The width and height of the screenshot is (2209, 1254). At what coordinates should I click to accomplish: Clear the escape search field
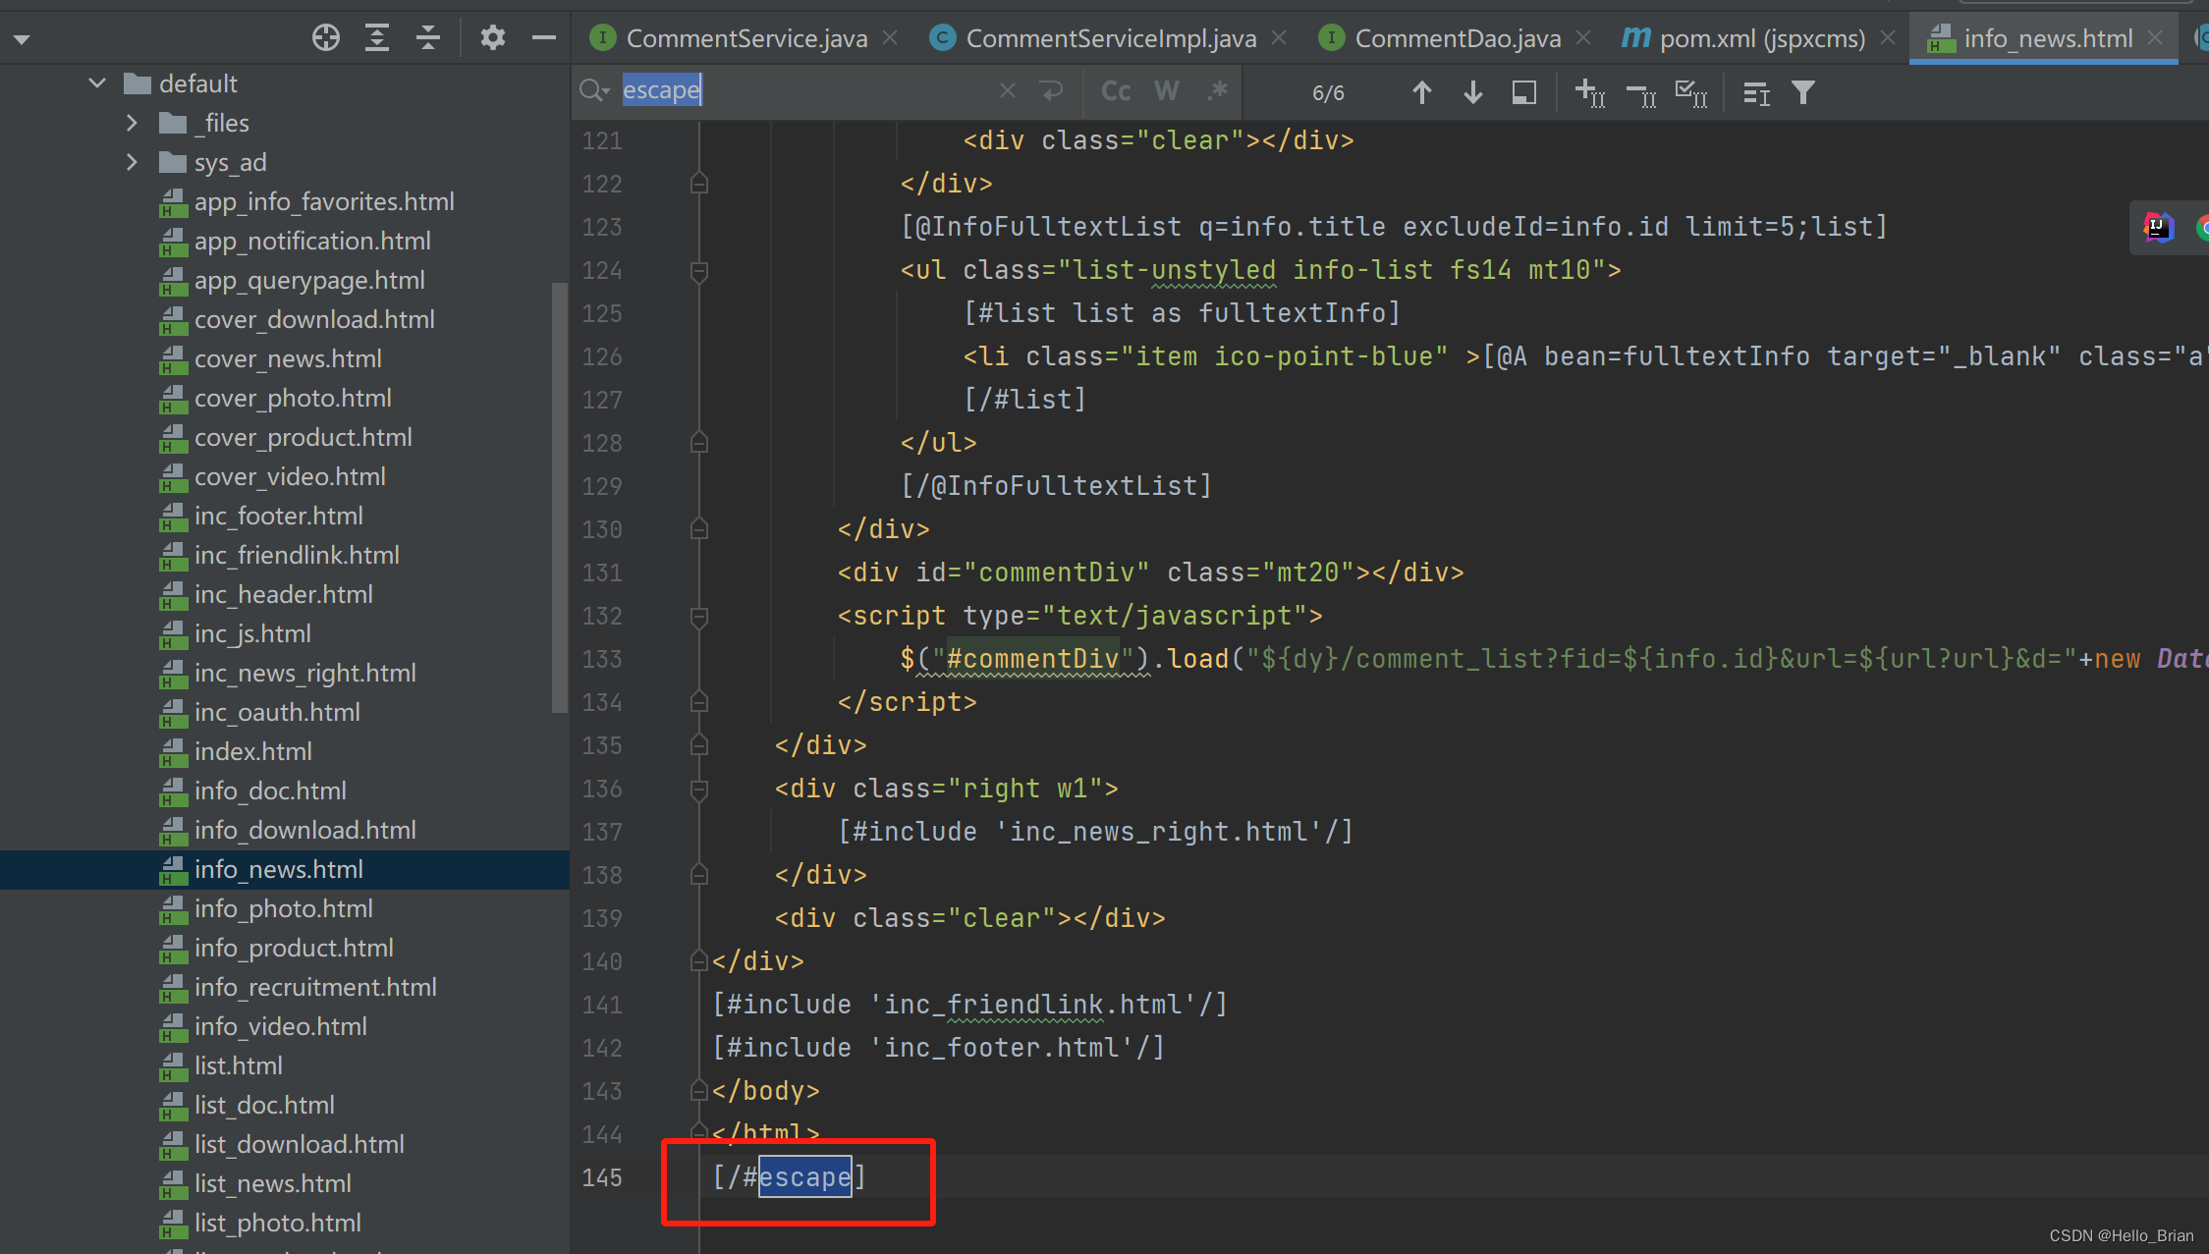1007,91
